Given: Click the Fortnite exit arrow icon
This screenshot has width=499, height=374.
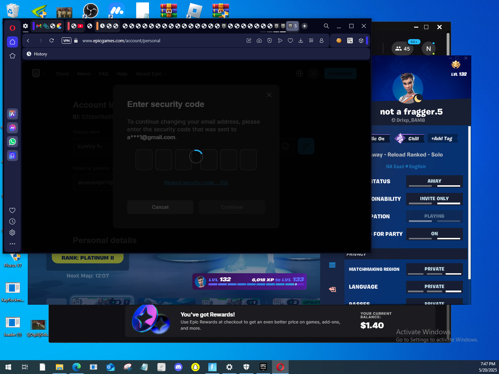Looking at the screenshot, I should [x=333, y=289].
